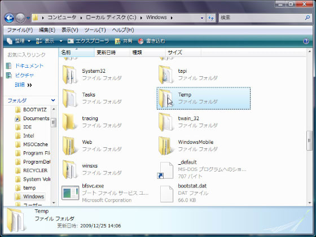Expand the arrow next to 表示 views
This screenshot has height=237, width=316.
tap(61, 41)
